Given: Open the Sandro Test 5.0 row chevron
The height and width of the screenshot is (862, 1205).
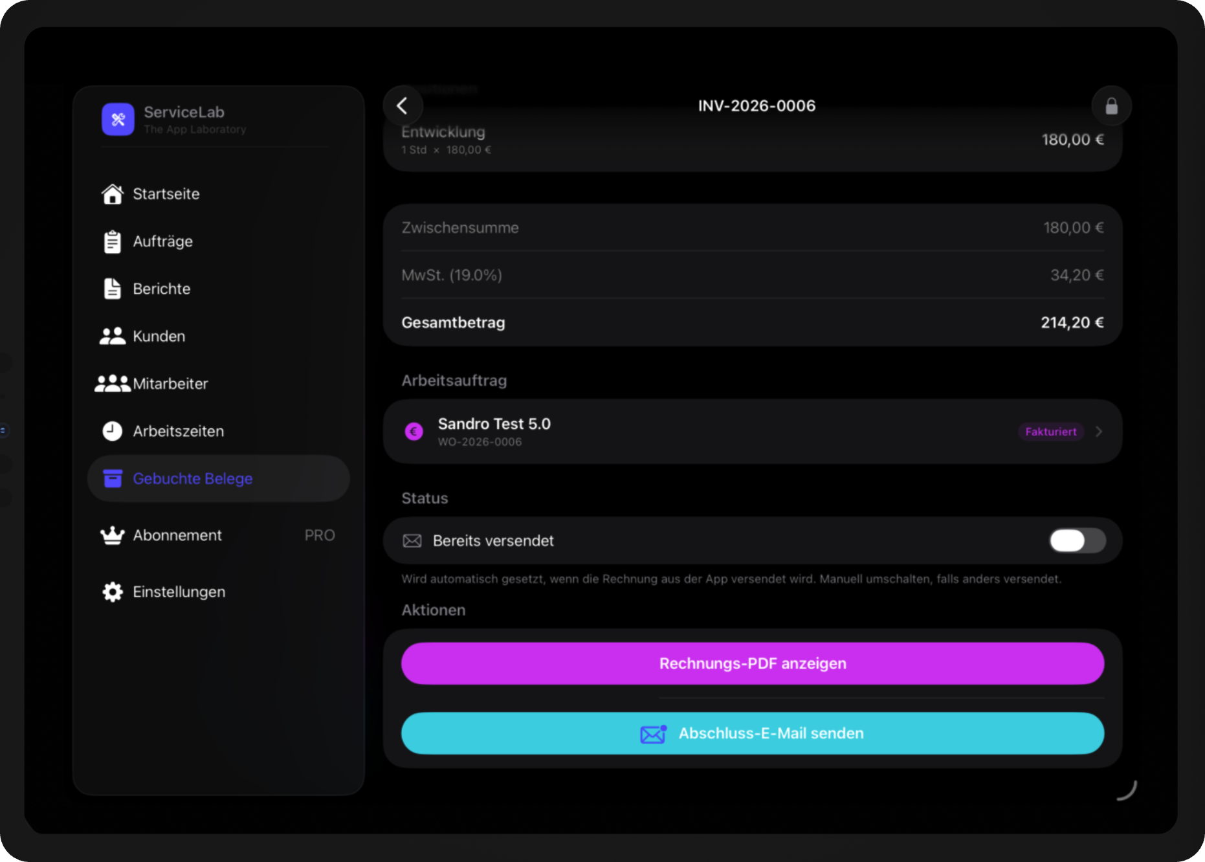Looking at the screenshot, I should tap(1099, 432).
